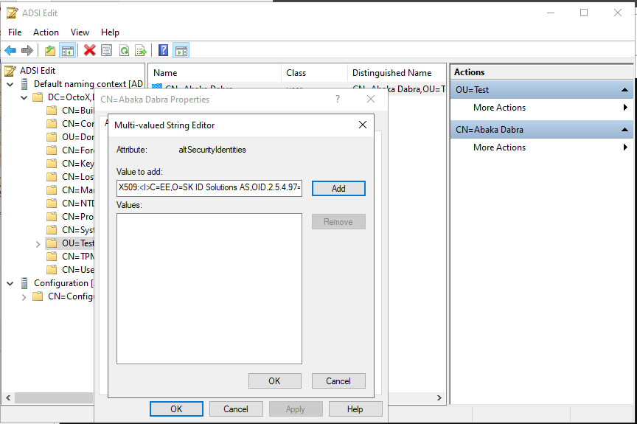The height and width of the screenshot is (424, 637).
Task: Sort by the Class column header
Action: [314, 73]
